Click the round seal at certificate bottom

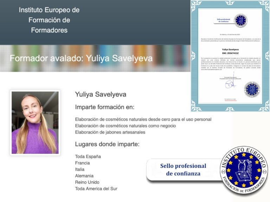tap(252, 89)
